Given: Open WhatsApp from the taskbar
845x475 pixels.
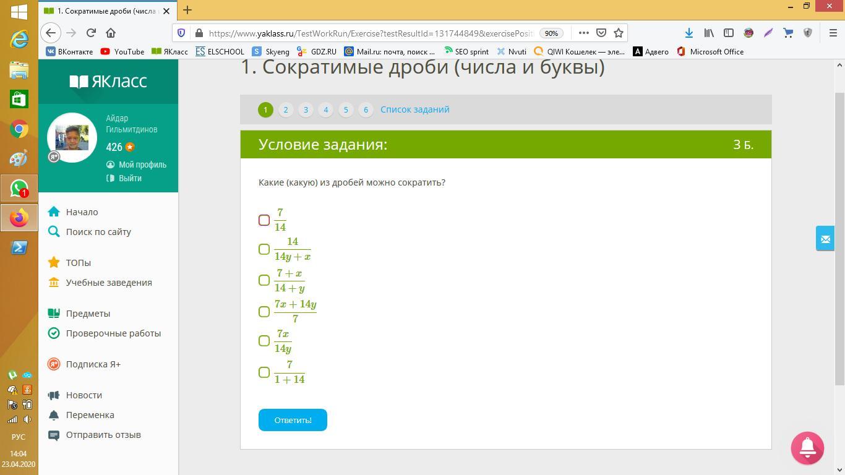Looking at the screenshot, I should click(x=19, y=188).
